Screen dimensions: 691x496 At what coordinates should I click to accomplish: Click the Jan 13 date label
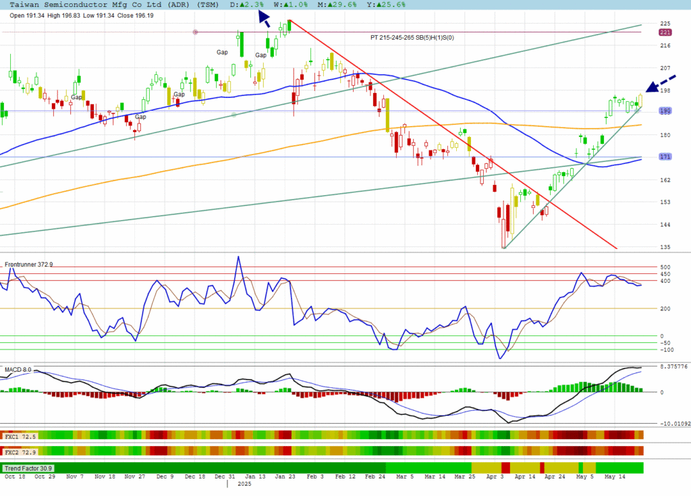coord(255,476)
